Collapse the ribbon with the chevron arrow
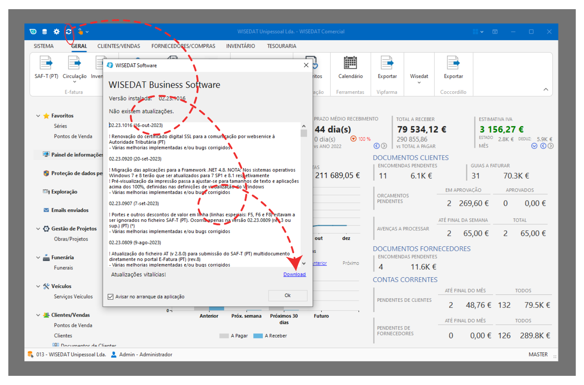 (546, 89)
